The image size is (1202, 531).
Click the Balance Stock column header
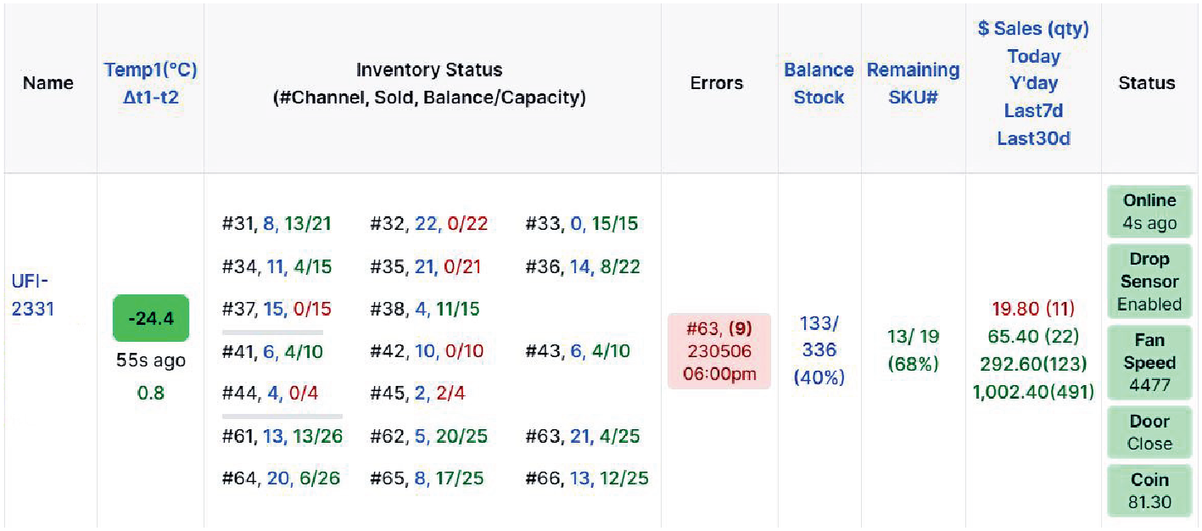[819, 83]
